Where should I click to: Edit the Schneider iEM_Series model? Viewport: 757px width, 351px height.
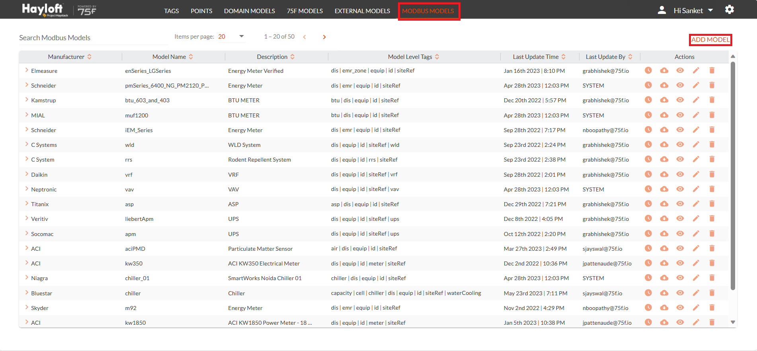pos(696,130)
